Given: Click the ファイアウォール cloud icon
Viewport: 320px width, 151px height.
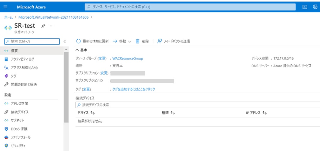Looking at the screenshot, I should tap(6, 137).
